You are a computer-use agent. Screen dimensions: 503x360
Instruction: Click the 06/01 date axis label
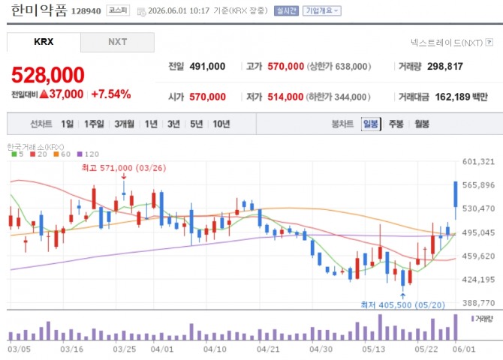coord(464,349)
